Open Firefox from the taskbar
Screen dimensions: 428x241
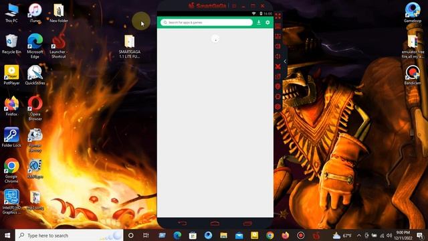point(286,235)
